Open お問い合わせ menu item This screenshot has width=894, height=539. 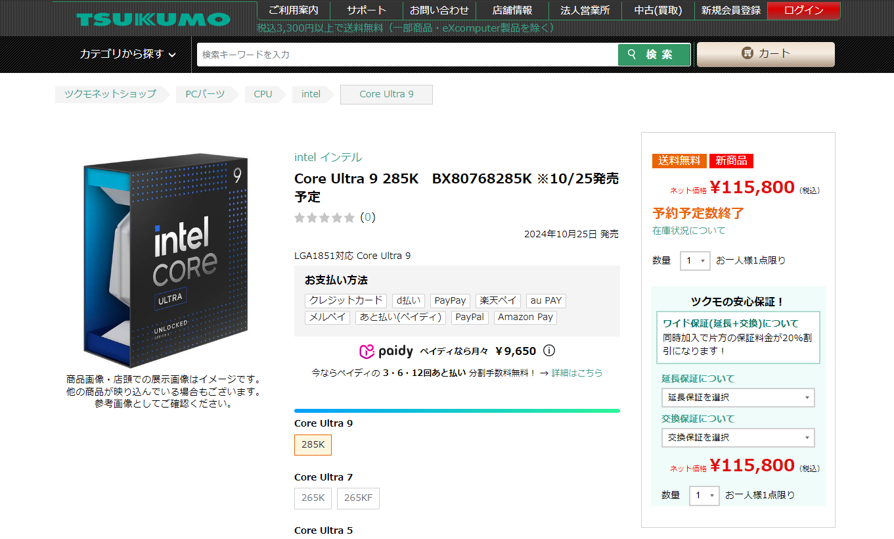439,11
